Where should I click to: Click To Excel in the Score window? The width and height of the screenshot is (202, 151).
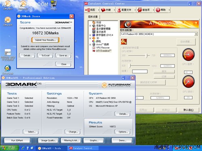coord(45,56)
